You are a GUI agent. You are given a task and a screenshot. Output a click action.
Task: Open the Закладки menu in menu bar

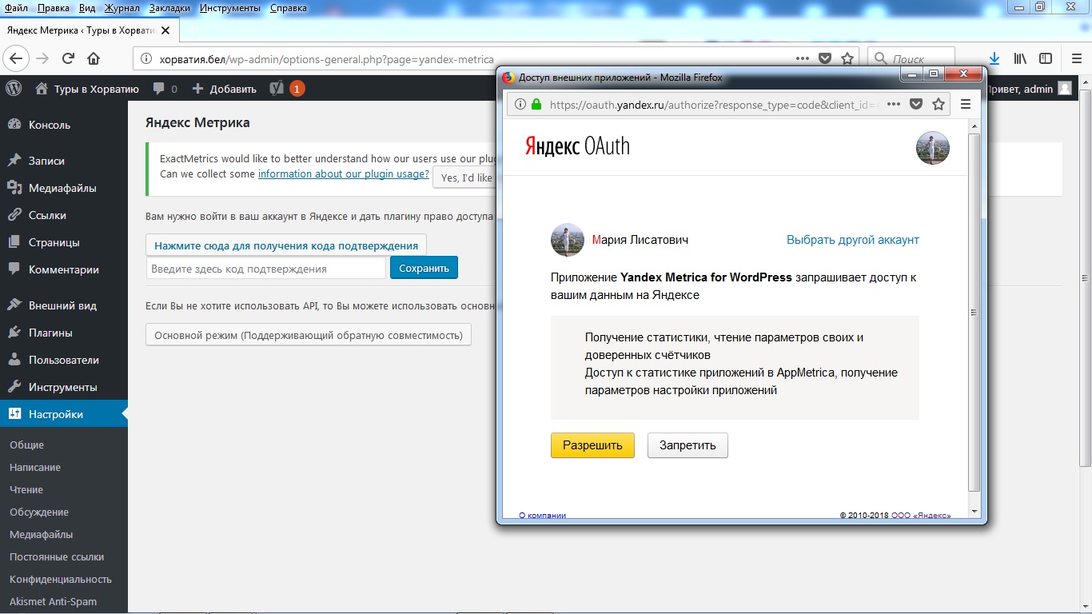point(169,8)
